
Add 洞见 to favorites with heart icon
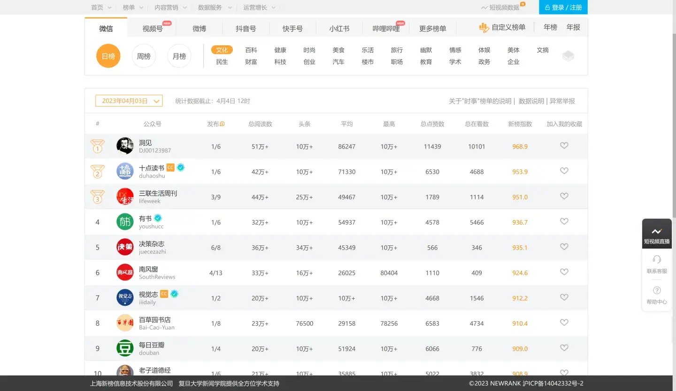tap(564, 146)
